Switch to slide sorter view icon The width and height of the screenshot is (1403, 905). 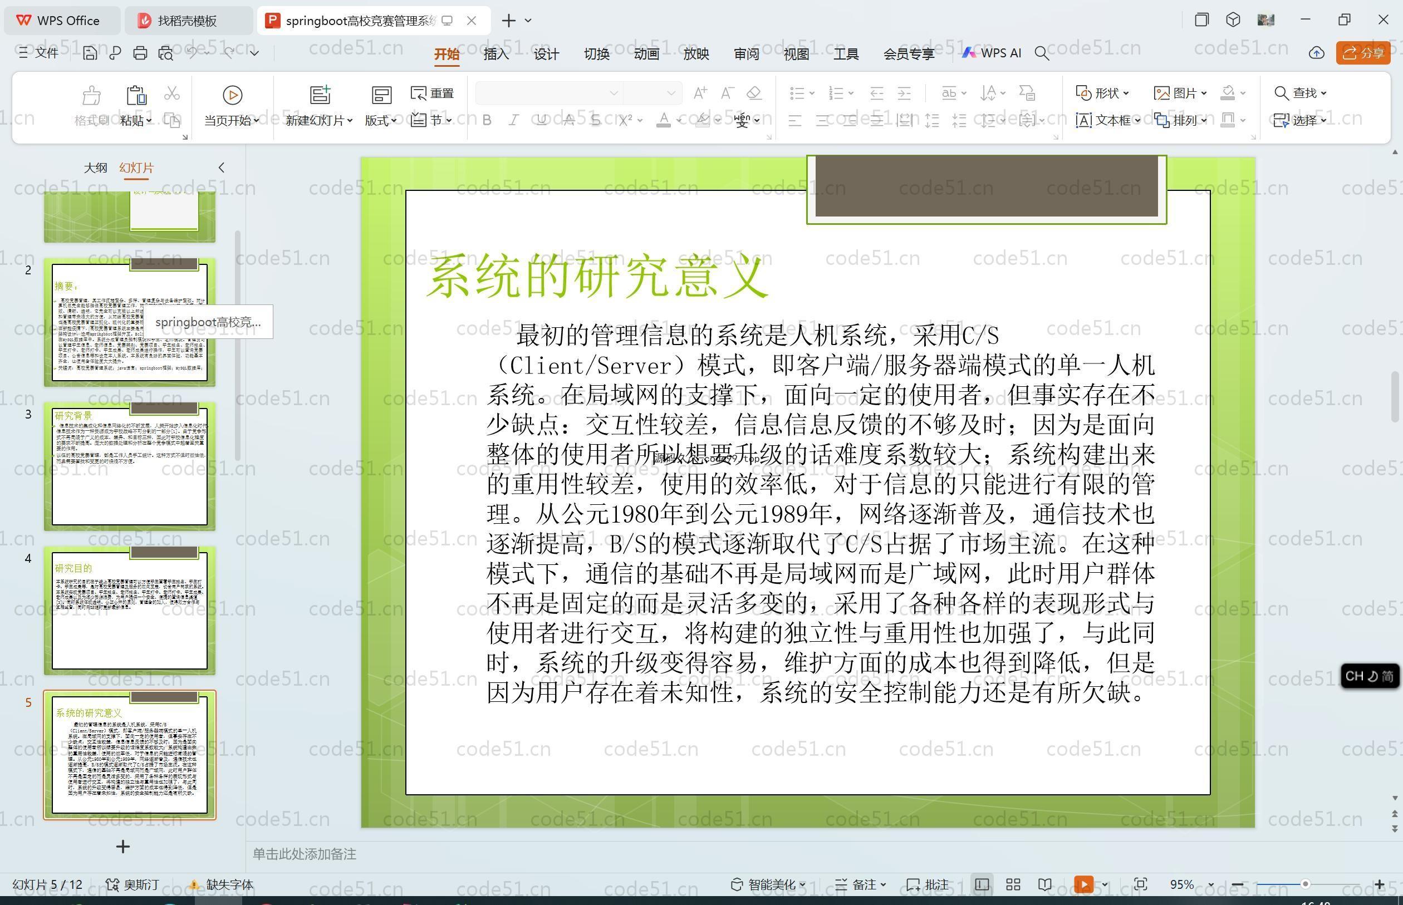(1013, 884)
